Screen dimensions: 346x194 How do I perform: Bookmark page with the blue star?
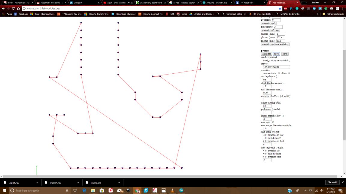[x=280, y=8]
